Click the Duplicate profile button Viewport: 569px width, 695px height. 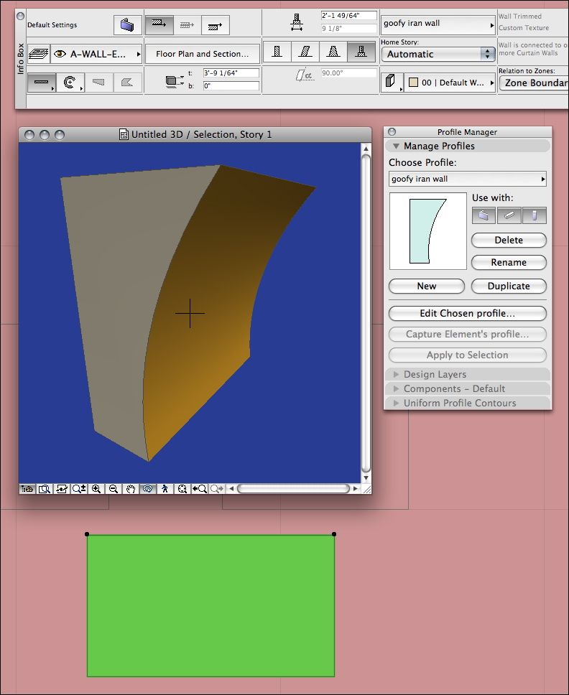[x=508, y=286]
